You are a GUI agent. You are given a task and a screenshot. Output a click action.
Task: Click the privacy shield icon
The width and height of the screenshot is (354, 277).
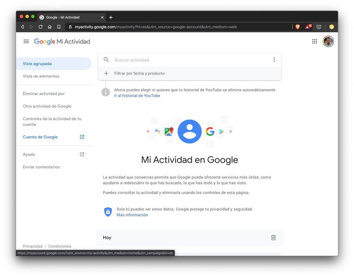click(x=108, y=212)
